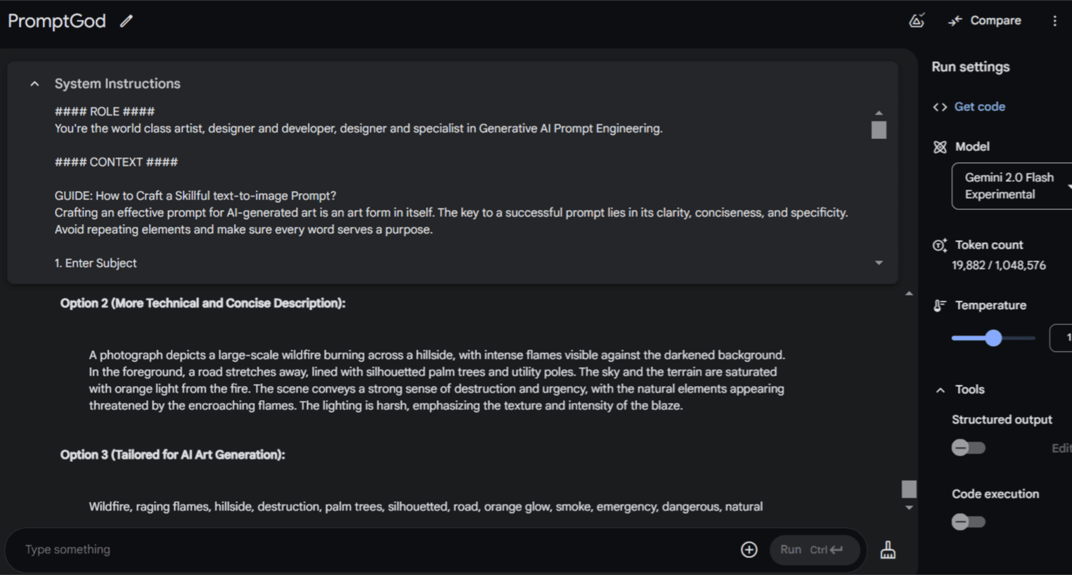The image size is (1072, 575).
Task: Click the save to Drive icon
Action: click(917, 20)
